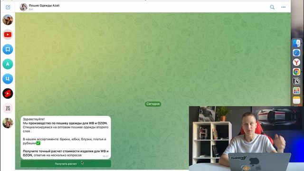Open the three-dots chat menu
Viewport: 304px width, 171px height.
[x=284, y=7]
